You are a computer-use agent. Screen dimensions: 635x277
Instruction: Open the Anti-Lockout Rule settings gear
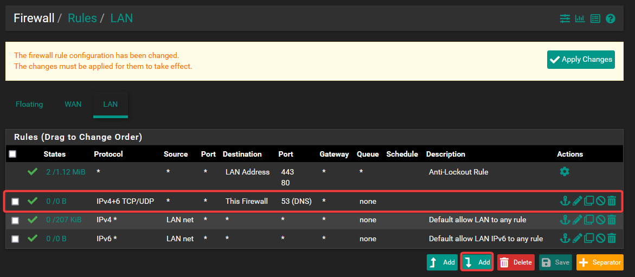565,172
